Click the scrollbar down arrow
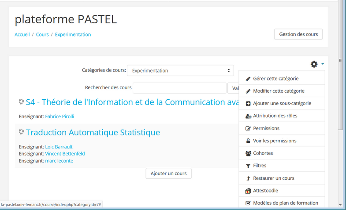 click(340, 205)
